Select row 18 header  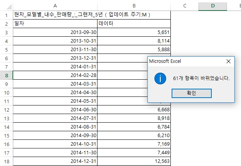[x=7, y=161]
